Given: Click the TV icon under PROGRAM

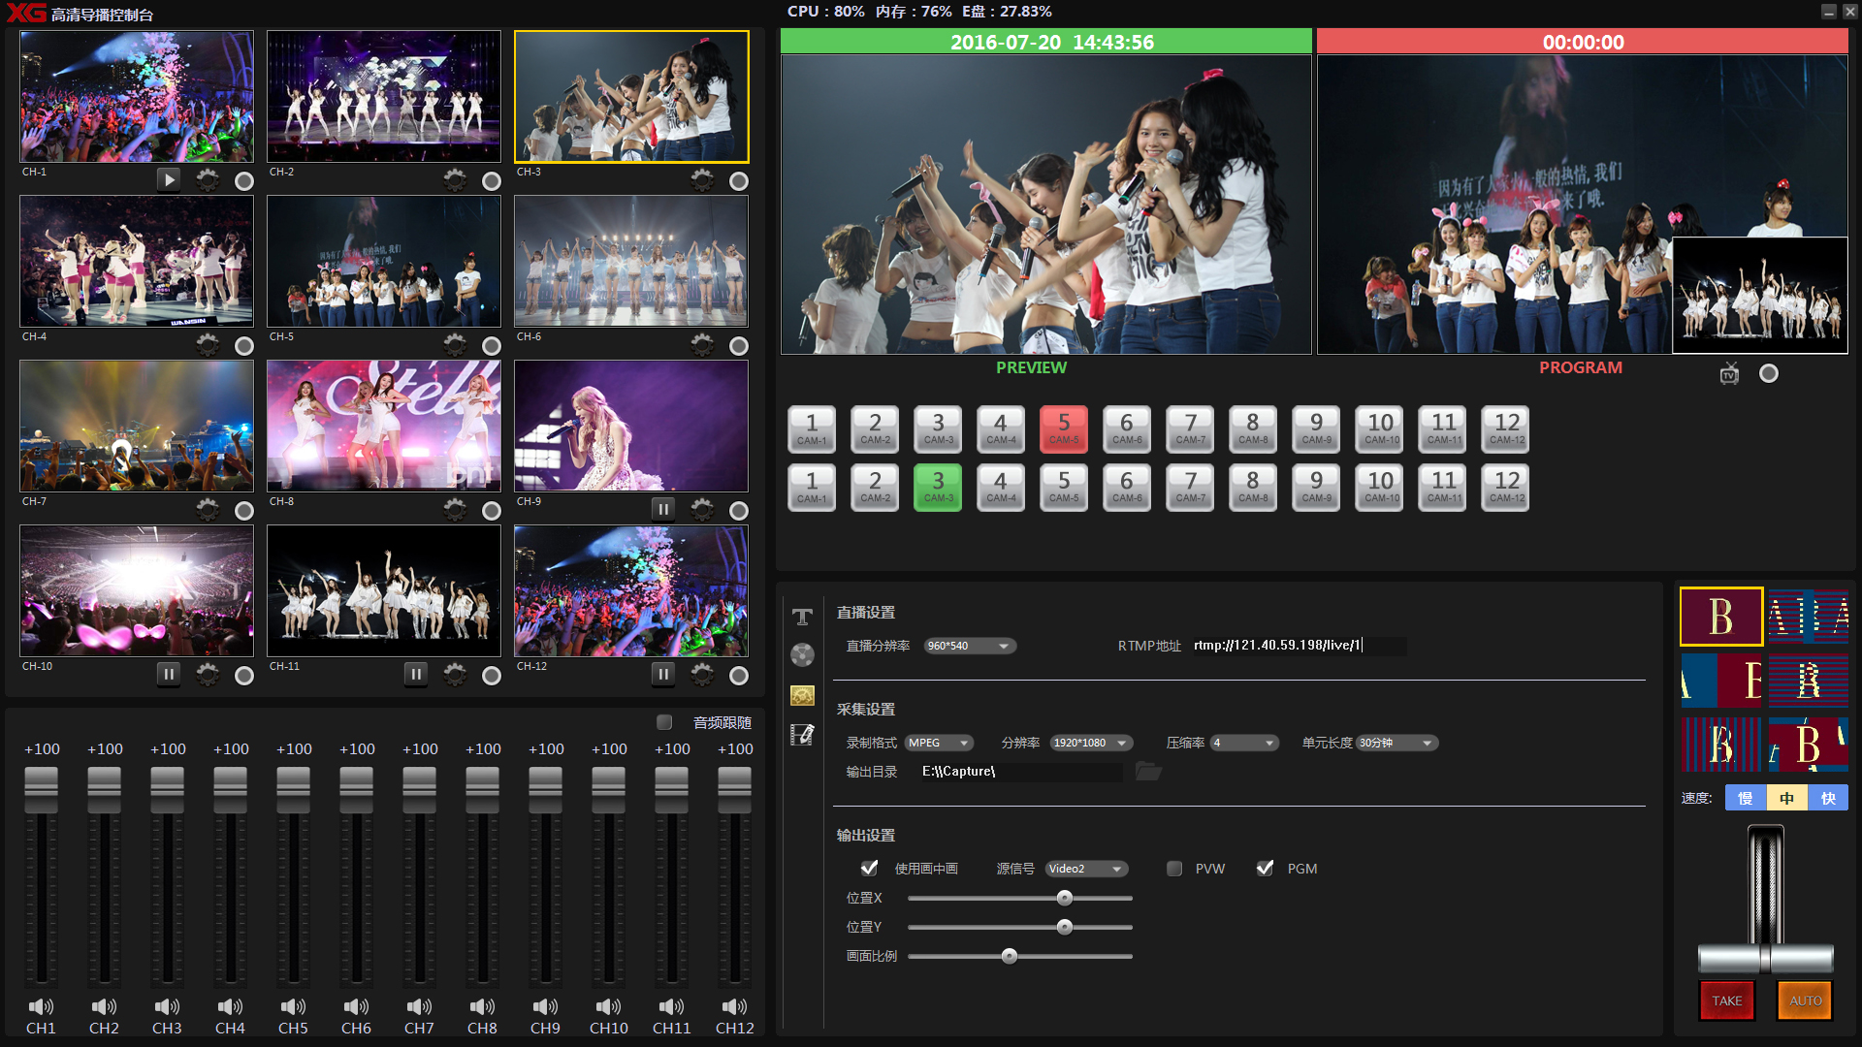Looking at the screenshot, I should coord(1729,374).
